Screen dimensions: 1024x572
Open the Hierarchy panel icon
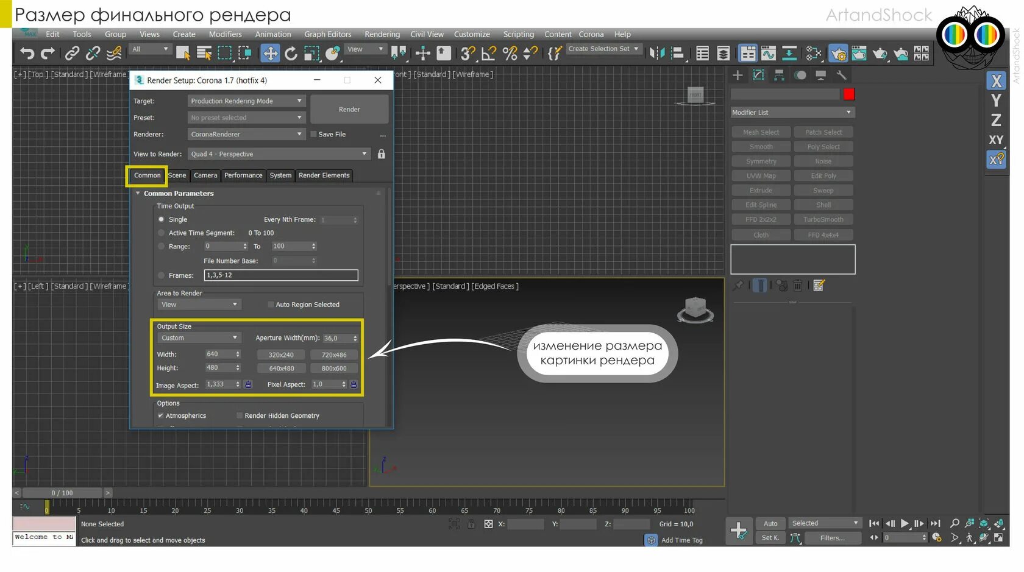779,75
